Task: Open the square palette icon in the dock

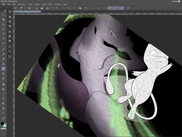Action: [x=10, y=41]
